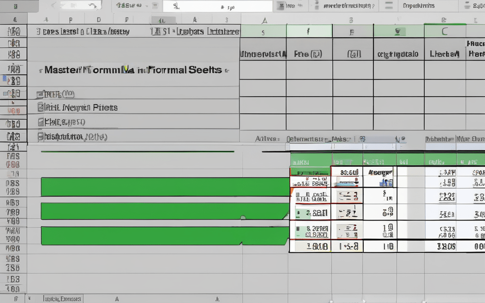The width and height of the screenshot is (485, 303).
Task: Click the blue marker in the row header
Action: click(x=5, y=80)
